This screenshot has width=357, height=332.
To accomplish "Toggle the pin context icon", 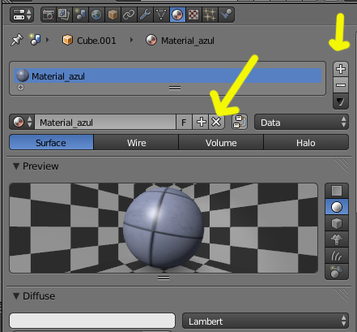I will pos(17,41).
